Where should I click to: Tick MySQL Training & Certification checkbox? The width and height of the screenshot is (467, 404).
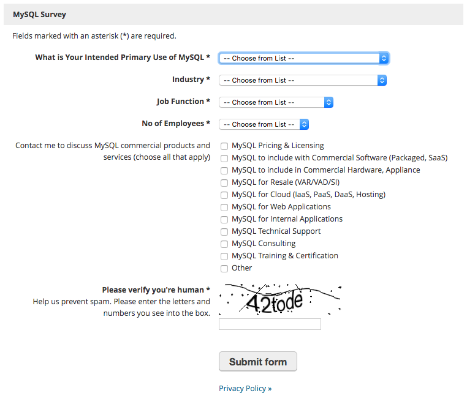[x=224, y=256]
